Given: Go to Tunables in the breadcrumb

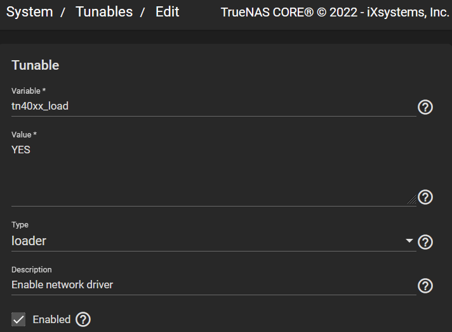Looking at the screenshot, I should [104, 12].
